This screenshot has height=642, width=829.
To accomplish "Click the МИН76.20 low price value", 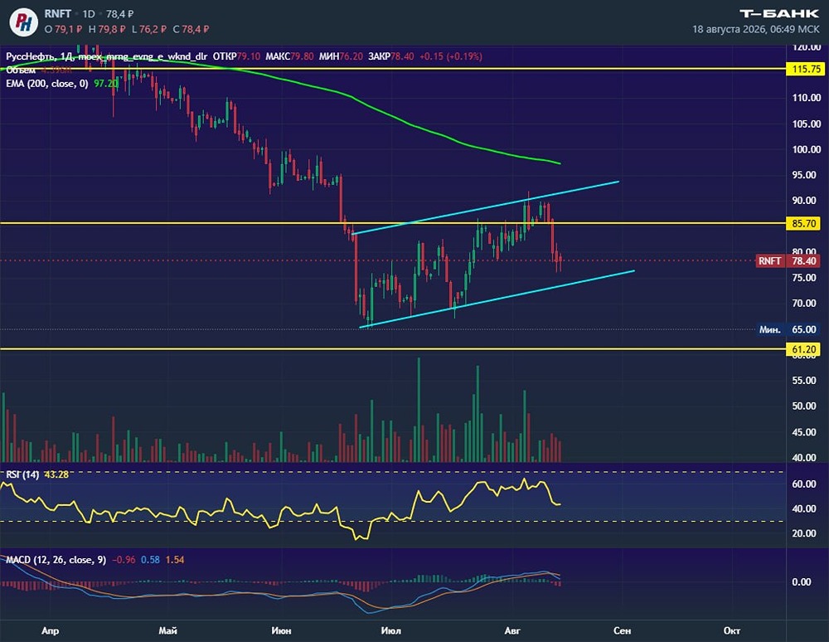I will (x=341, y=56).
